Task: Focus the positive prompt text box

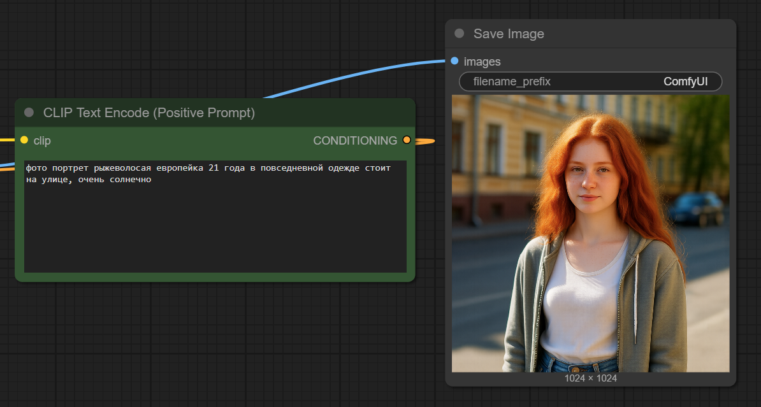Action: click(215, 217)
